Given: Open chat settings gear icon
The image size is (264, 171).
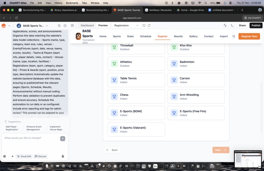Looking at the screenshot, I should (x=5, y=156).
